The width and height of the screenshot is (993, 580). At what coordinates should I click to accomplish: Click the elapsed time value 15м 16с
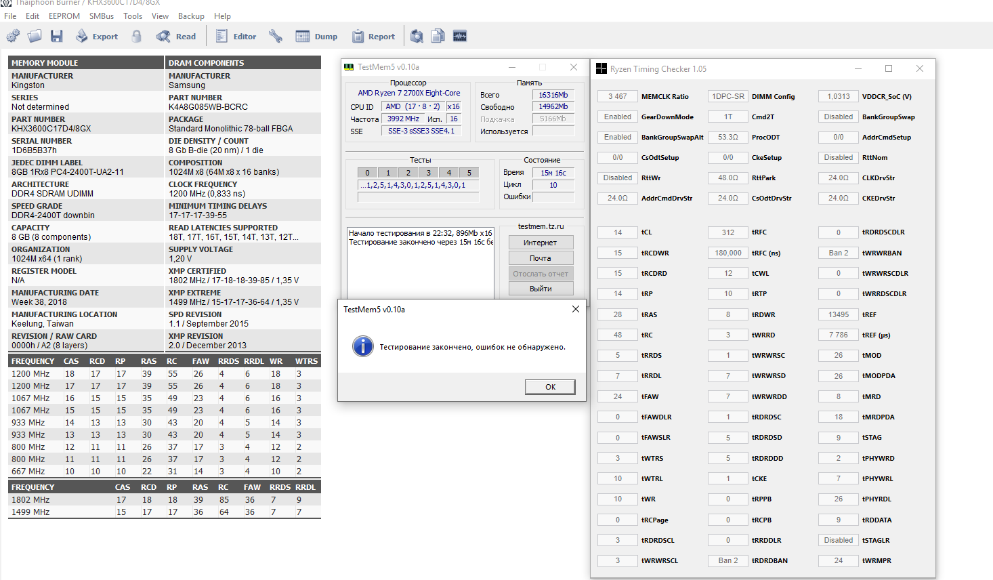point(553,173)
